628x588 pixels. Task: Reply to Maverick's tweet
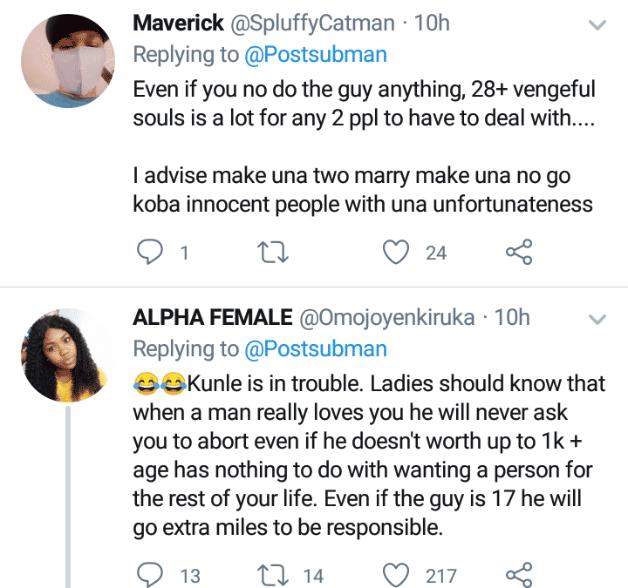pyautogui.click(x=152, y=253)
